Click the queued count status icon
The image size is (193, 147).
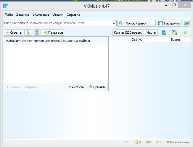[126, 142]
